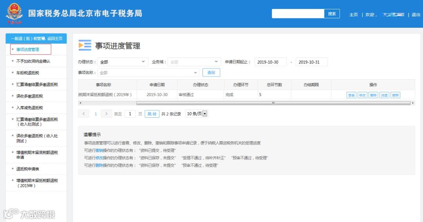Image resolution: width=423 pixels, height=222 pixels.
Task: Click the 搜索 button
Action: [x=332, y=14]
